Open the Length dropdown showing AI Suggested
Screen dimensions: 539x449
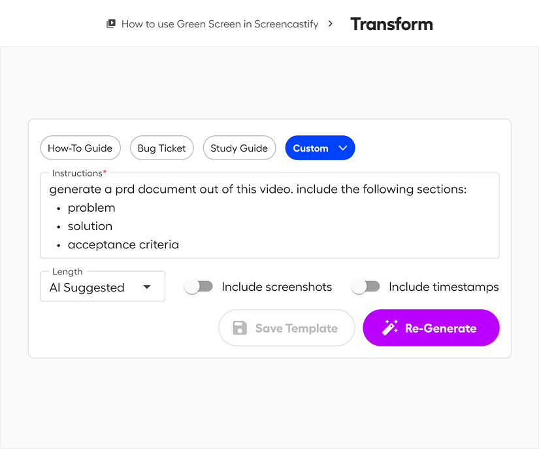[x=102, y=286]
